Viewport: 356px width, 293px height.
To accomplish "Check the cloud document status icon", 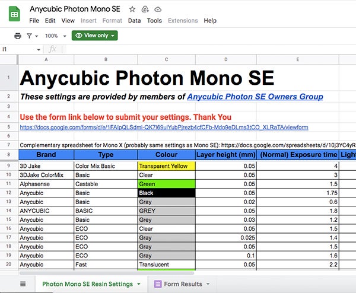I will tap(158, 9).
